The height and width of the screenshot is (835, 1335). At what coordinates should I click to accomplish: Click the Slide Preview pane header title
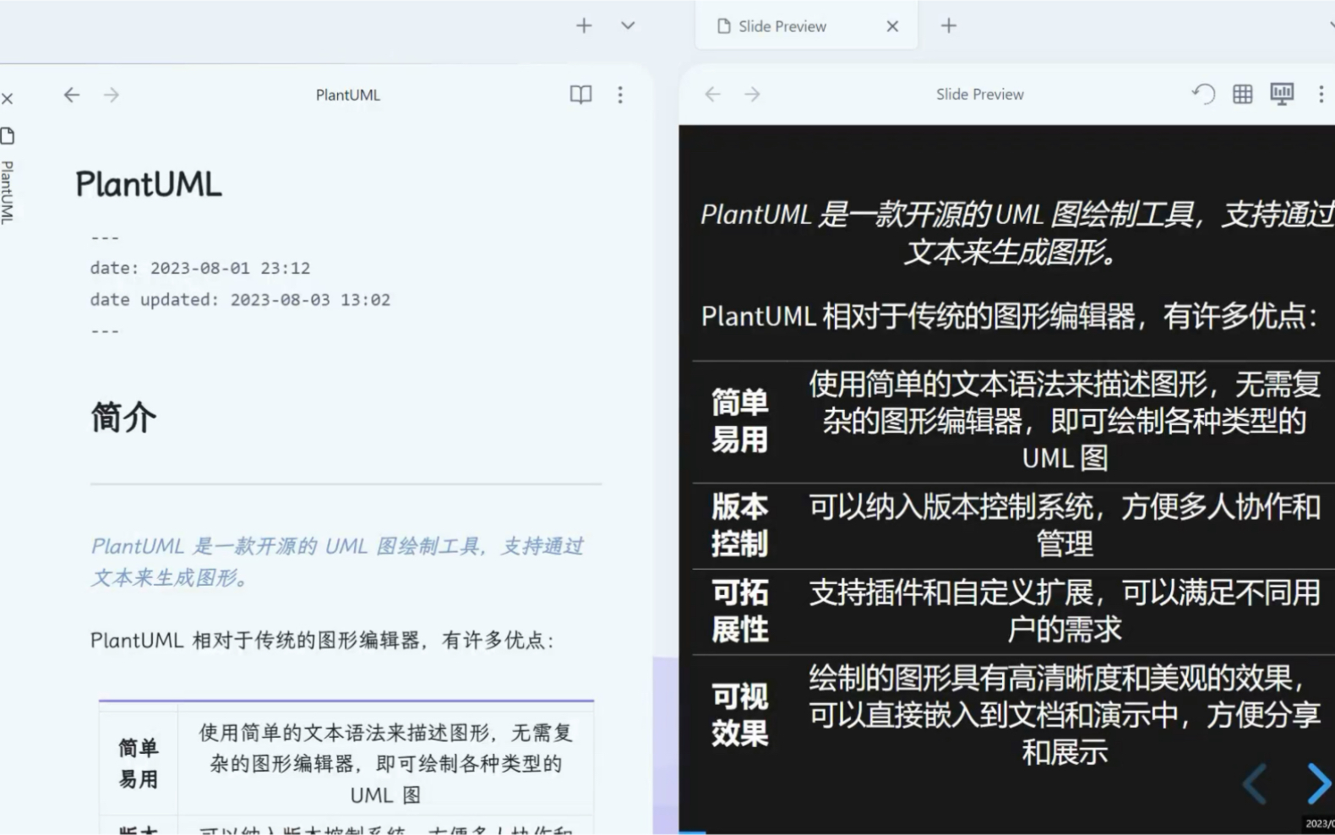pyautogui.click(x=980, y=94)
